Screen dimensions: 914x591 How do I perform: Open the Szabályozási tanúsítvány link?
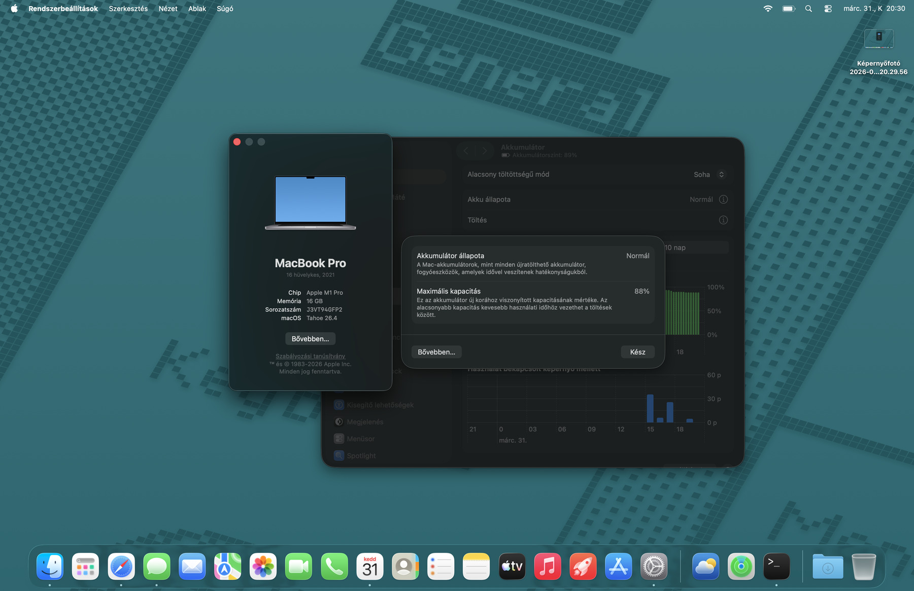click(x=310, y=356)
